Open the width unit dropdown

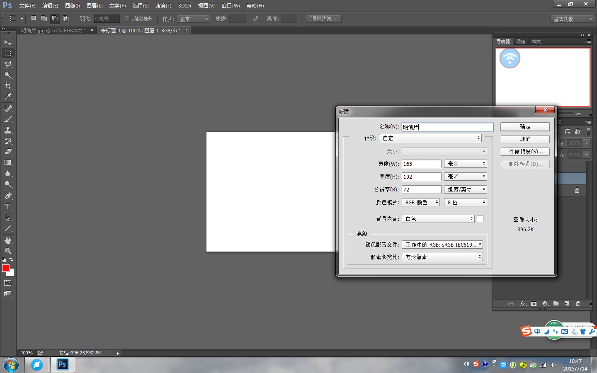(x=465, y=164)
